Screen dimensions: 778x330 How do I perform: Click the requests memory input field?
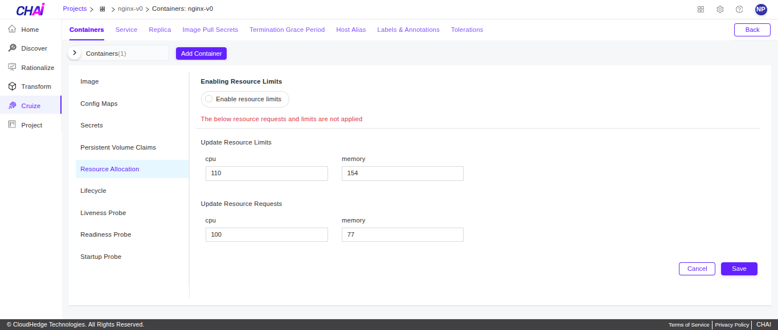pyautogui.click(x=402, y=235)
